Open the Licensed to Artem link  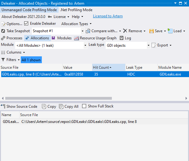(x=108, y=16)
